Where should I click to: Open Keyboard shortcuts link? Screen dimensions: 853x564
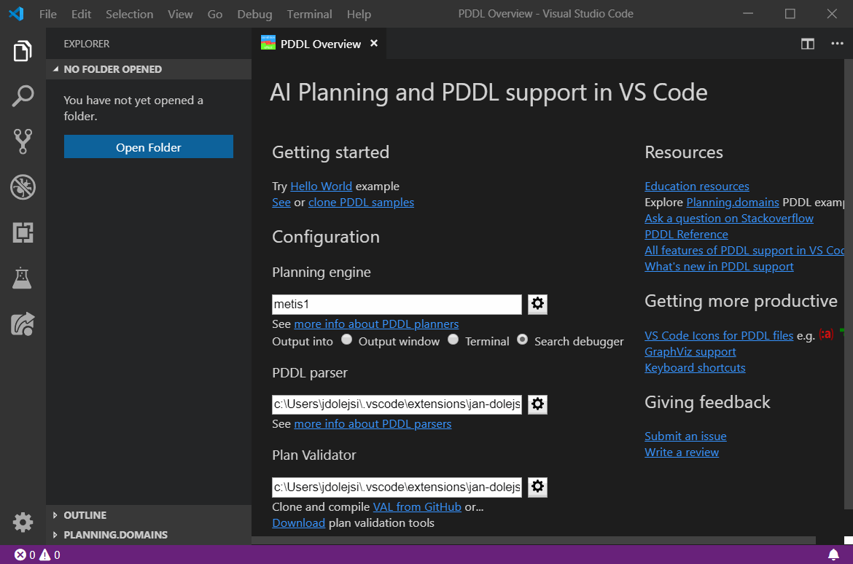[696, 368]
